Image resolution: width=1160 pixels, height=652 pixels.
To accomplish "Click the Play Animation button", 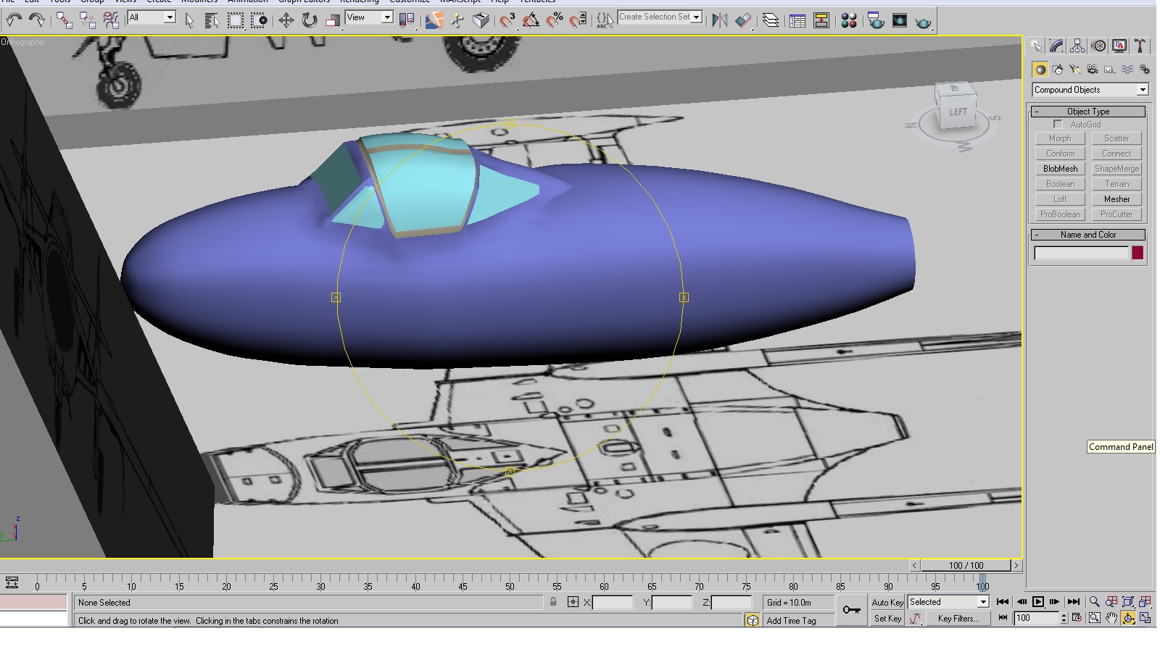I will pyautogui.click(x=1038, y=602).
